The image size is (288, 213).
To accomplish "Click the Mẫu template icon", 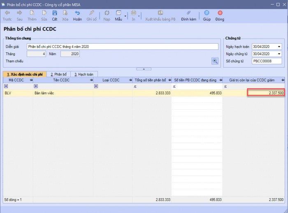I will 119,13.
